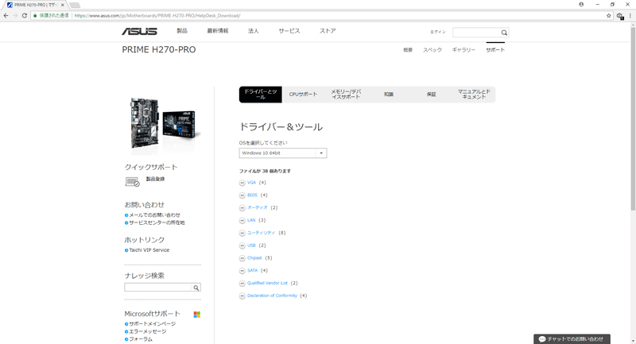Image resolution: width=636 pixels, height=344 pixels.
Task: Click フォーラム link
Action: pyautogui.click(x=141, y=339)
